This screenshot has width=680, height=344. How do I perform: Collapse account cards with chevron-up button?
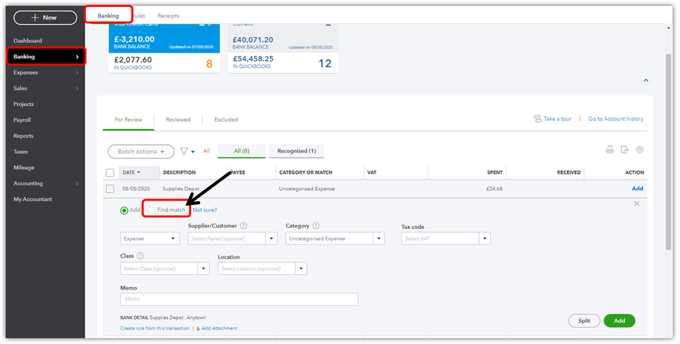pos(646,81)
